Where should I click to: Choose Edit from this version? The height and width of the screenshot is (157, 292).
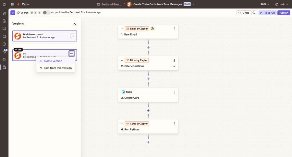[55, 68]
